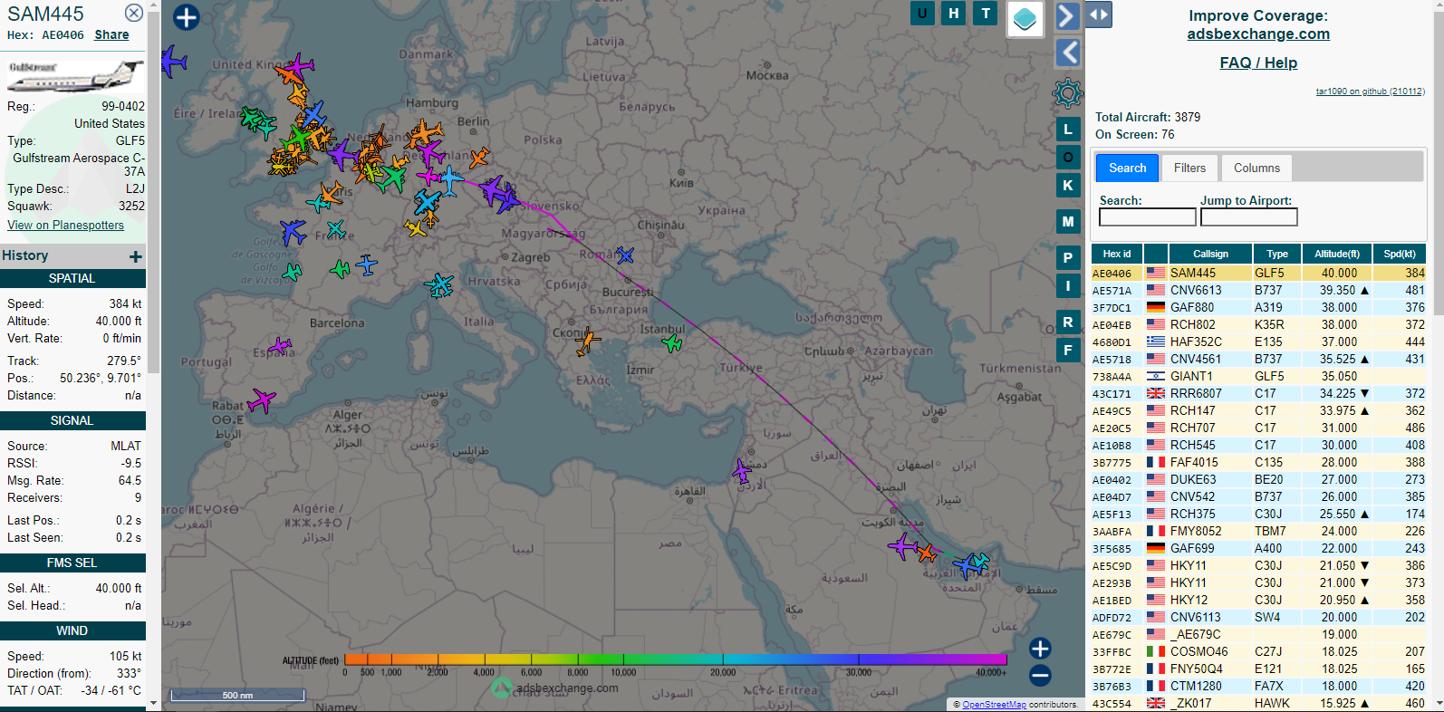Select the COSMO46 aircraft row
1444x712 pixels.
[x=1258, y=651]
